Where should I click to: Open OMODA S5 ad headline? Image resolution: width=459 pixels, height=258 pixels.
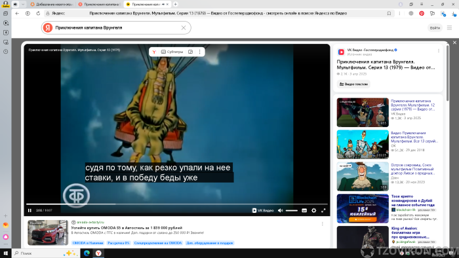click(127, 228)
